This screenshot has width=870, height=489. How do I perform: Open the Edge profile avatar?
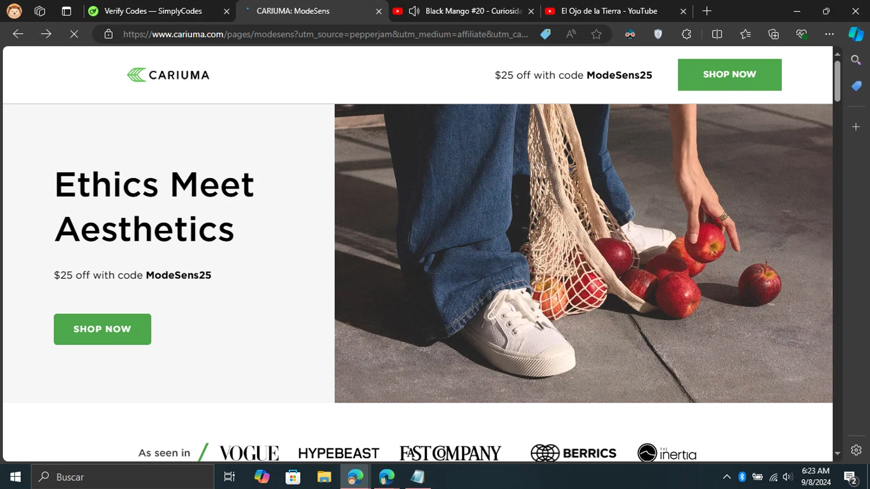click(14, 11)
